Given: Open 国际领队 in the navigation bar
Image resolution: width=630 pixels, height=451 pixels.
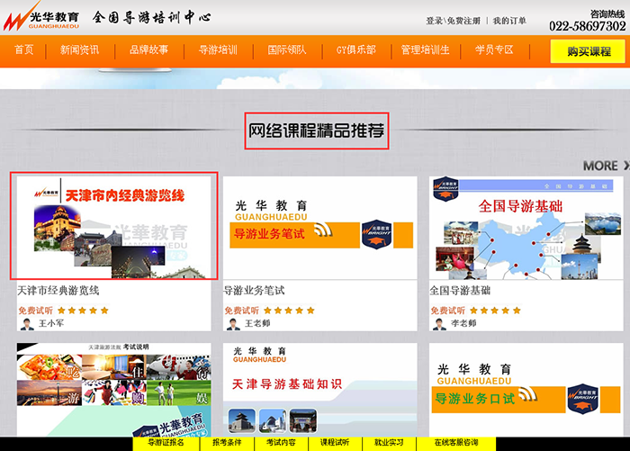Looking at the screenshot, I should click(x=287, y=50).
